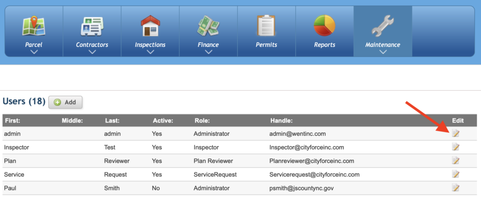Viewport: 481px width, 197px height.
Task: Click the Parcel map icon
Action: [34, 26]
